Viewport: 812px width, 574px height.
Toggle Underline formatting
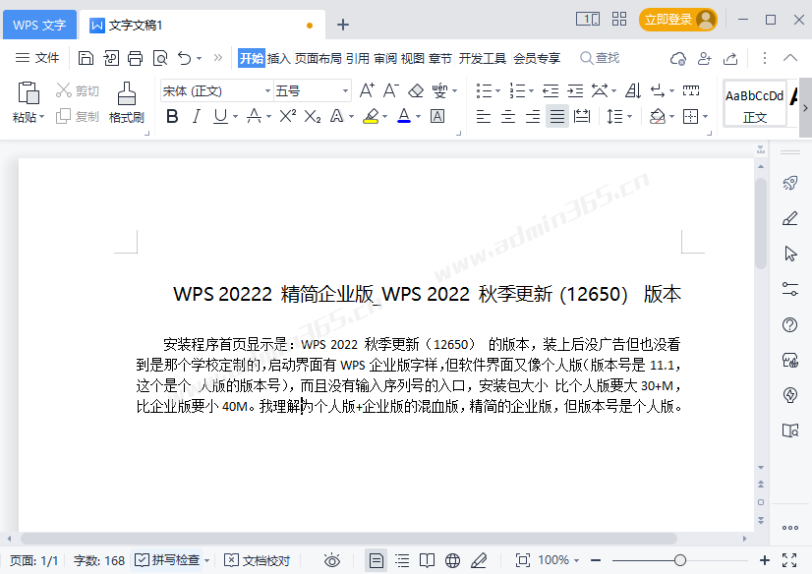[x=220, y=116]
